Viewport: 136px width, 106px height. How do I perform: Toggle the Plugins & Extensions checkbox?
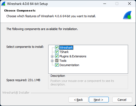(57, 56)
